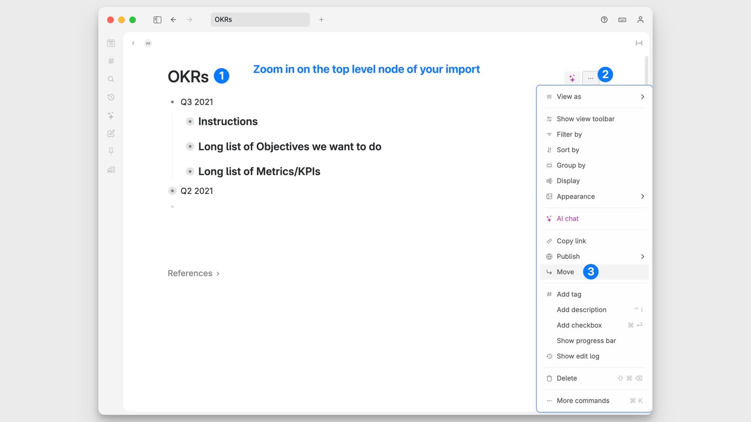
Task: Expand Long list of Objectives bullet
Action: point(190,146)
